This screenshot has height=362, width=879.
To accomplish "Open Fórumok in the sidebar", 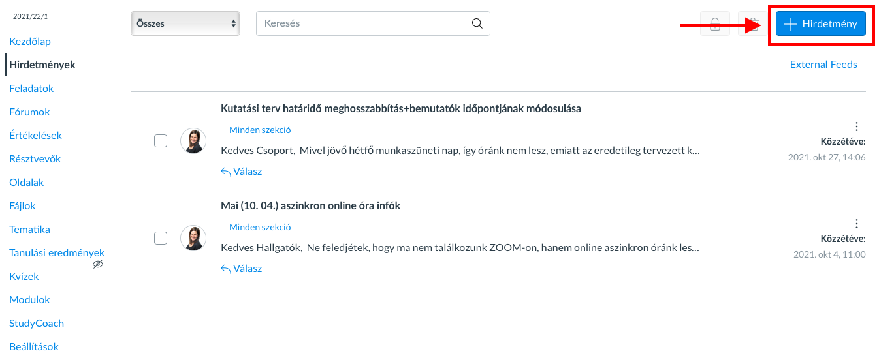I will (x=29, y=112).
